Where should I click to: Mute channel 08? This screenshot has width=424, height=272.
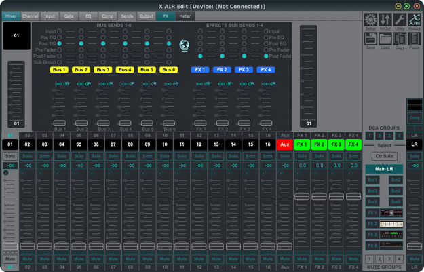(x=130, y=259)
